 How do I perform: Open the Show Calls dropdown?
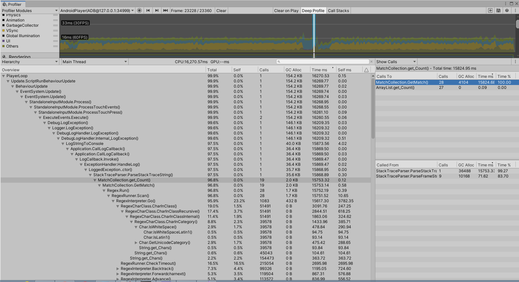(x=396, y=62)
